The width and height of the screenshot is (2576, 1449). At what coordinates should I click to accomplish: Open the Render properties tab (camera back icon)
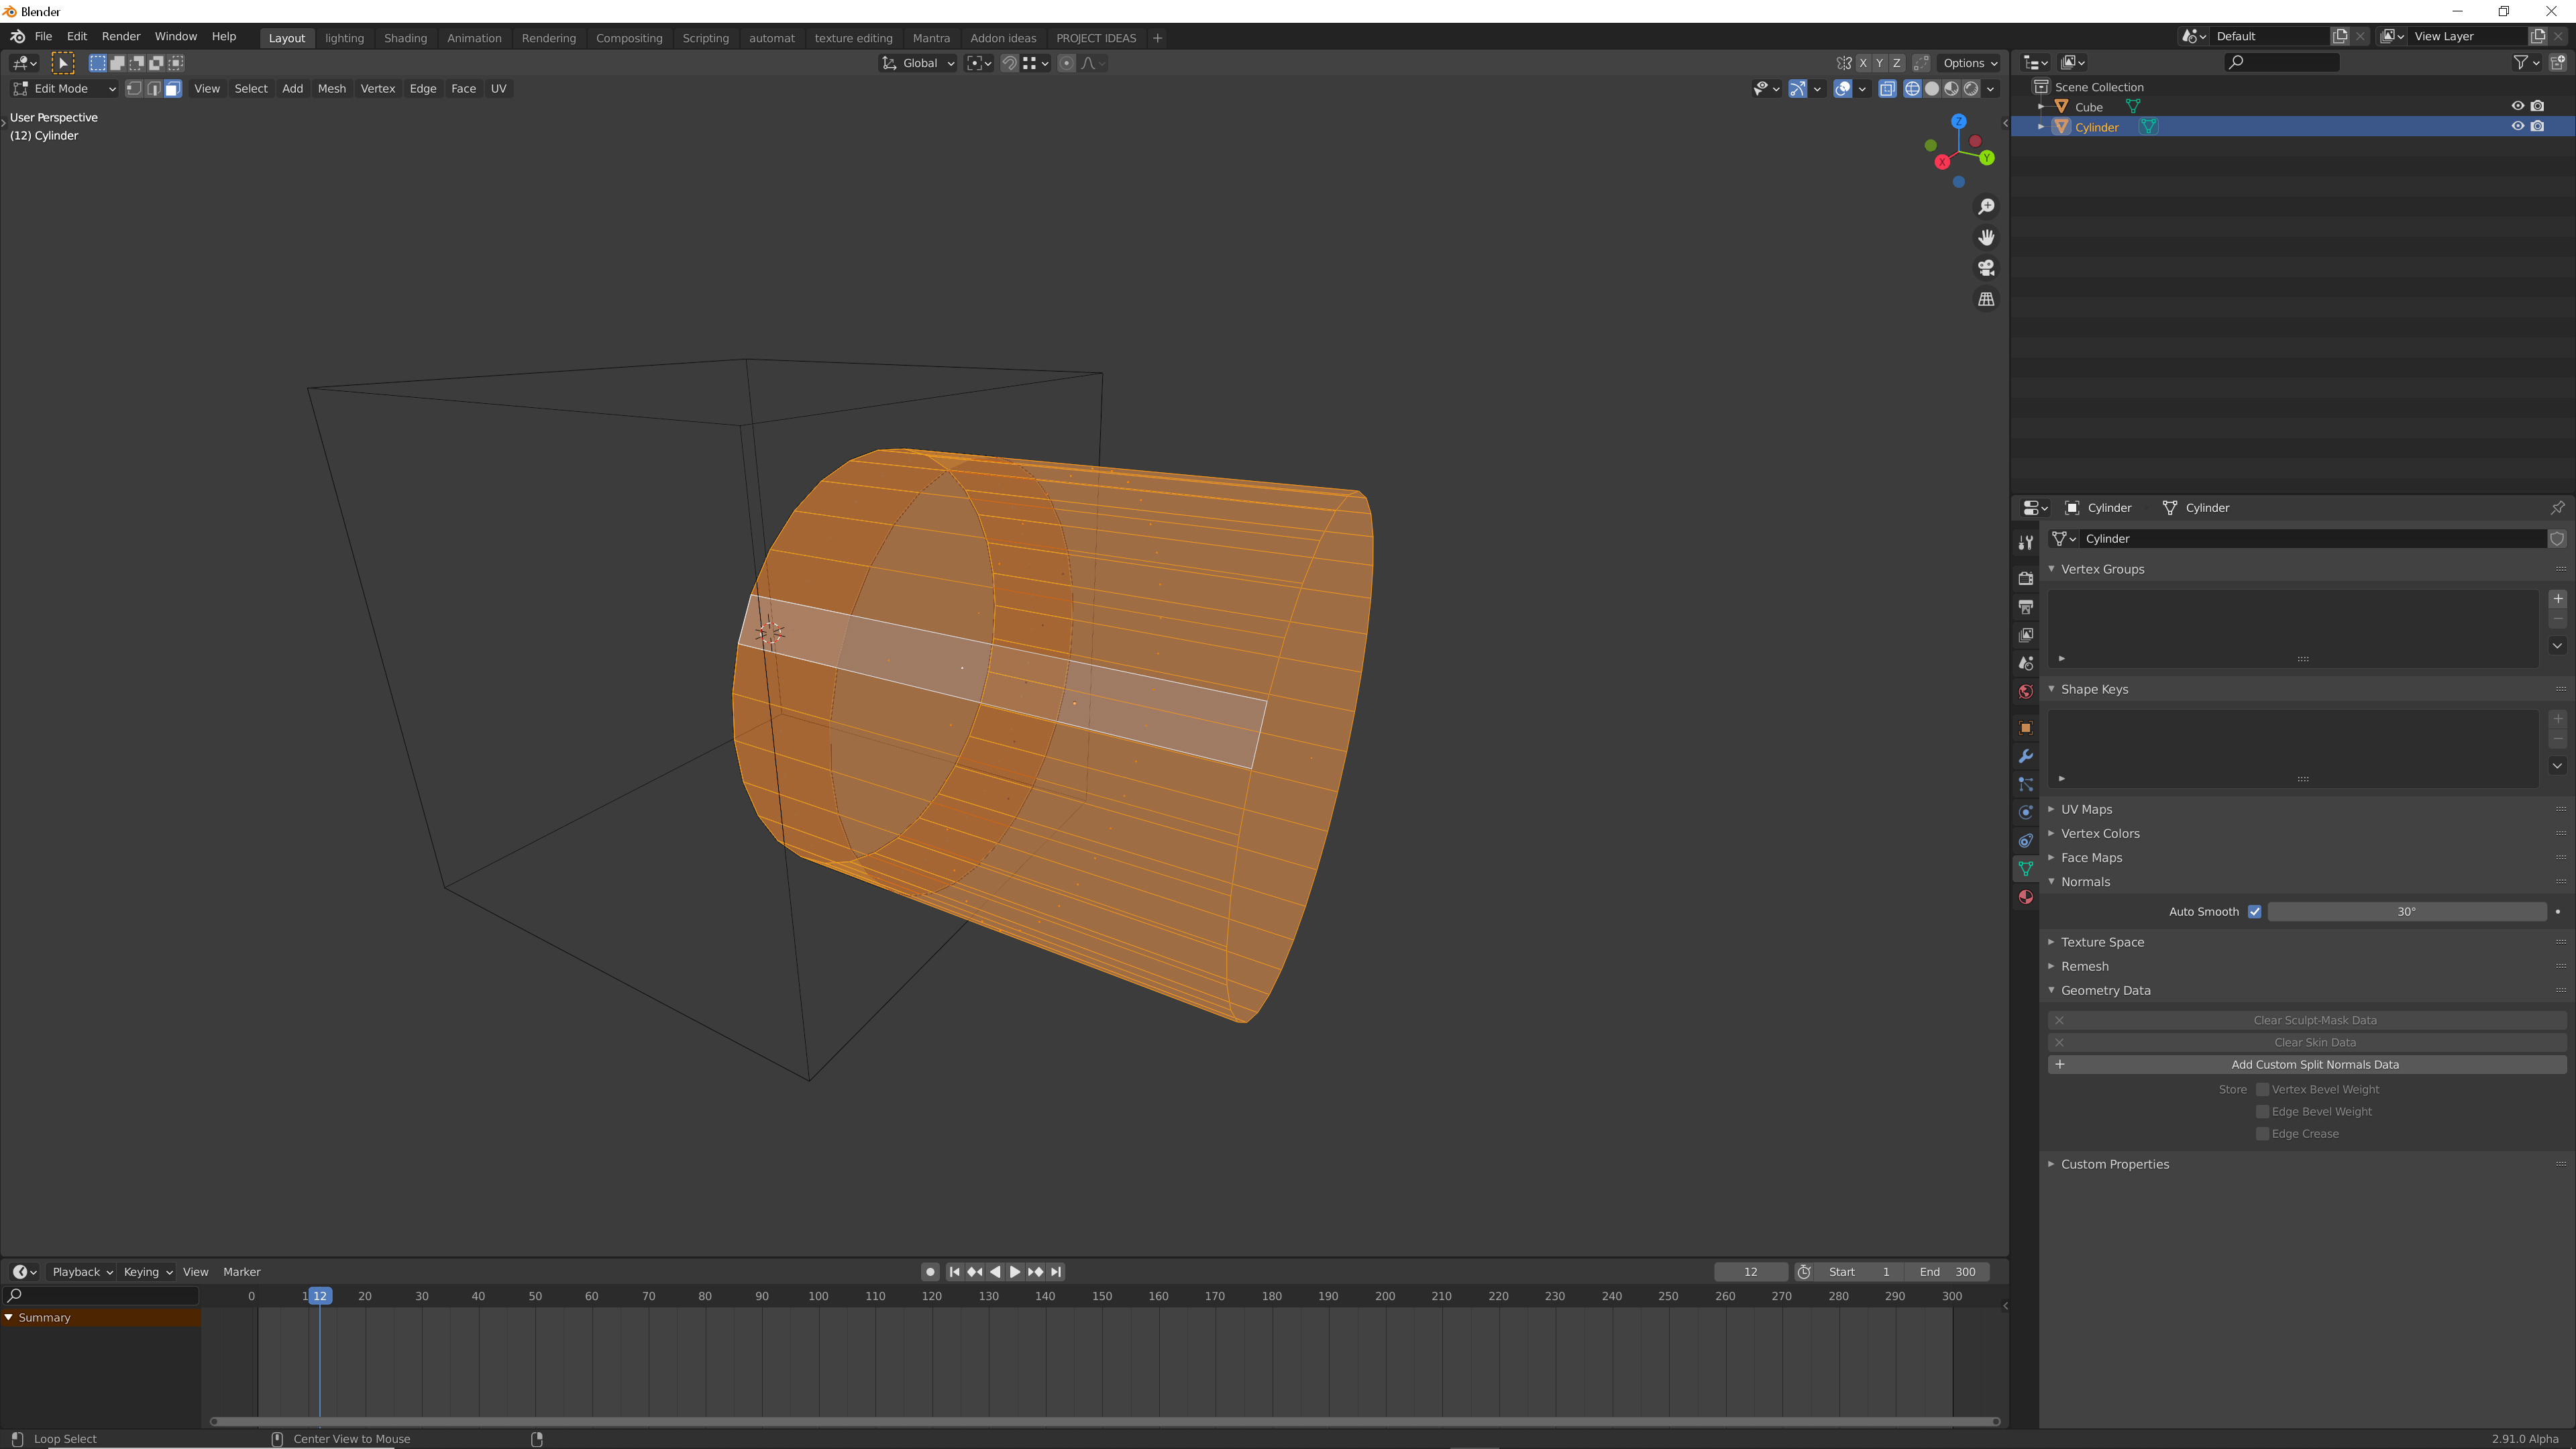[x=2025, y=578]
